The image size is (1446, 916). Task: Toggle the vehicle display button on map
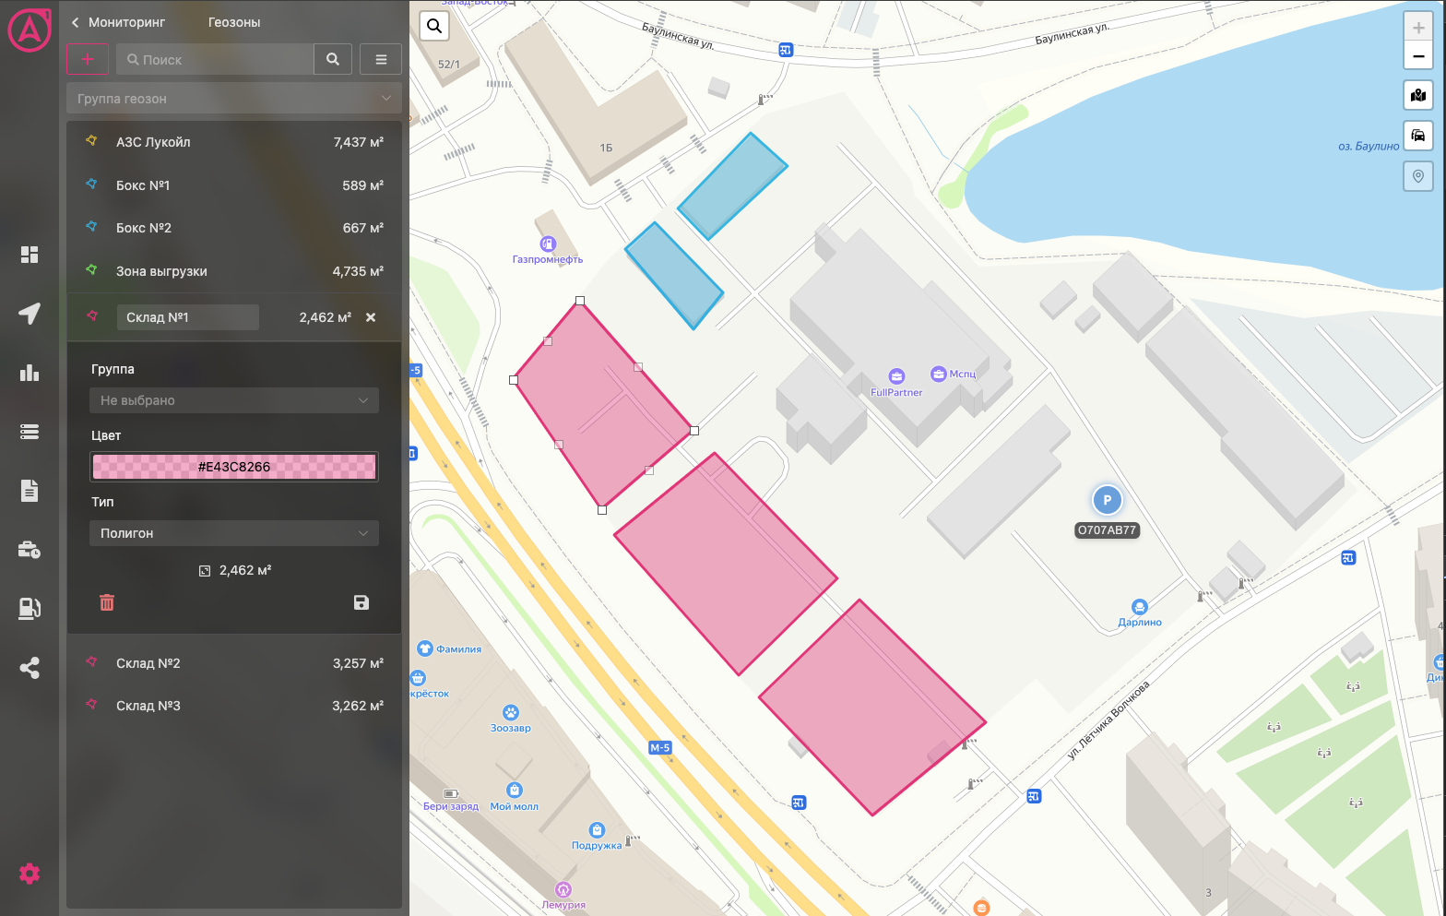(1418, 136)
